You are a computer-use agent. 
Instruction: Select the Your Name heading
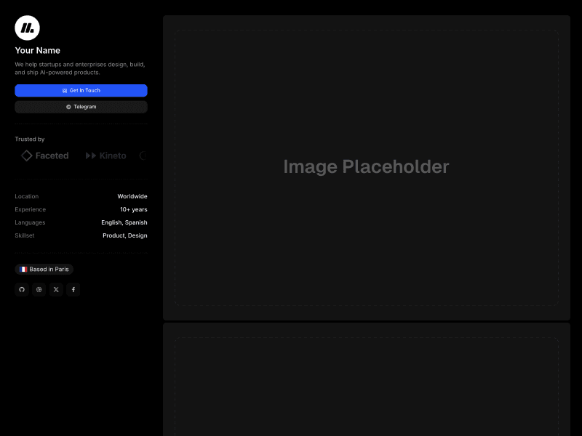pyautogui.click(x=37, y=50)
